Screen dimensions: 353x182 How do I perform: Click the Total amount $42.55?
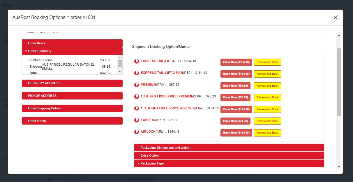click(105, 73)
